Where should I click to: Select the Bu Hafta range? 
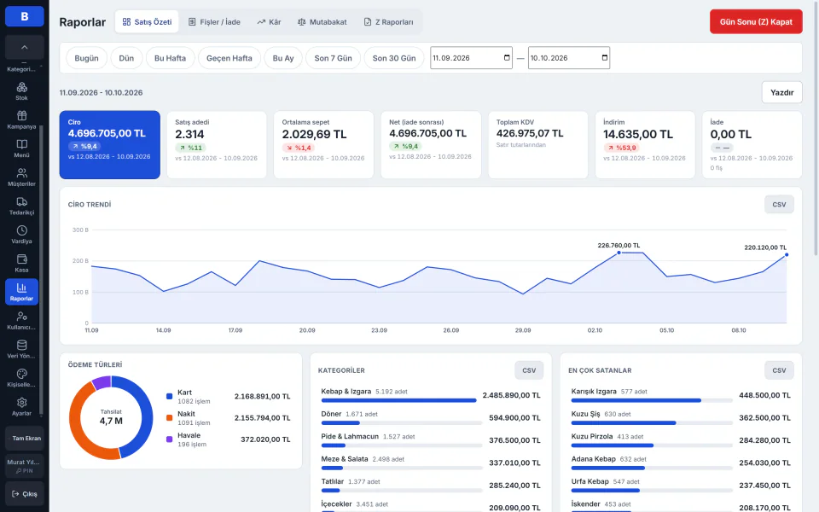point(170,58)
